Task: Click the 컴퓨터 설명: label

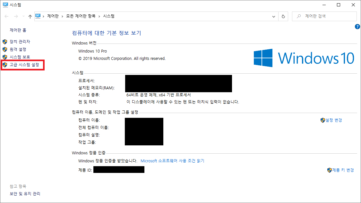Action: (x=89, y=135)
